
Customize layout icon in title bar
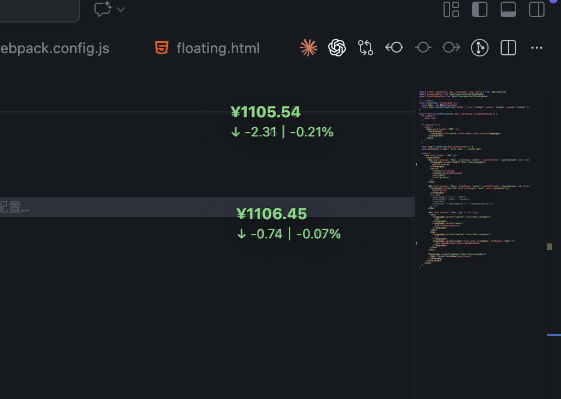[x=451, y=9]
